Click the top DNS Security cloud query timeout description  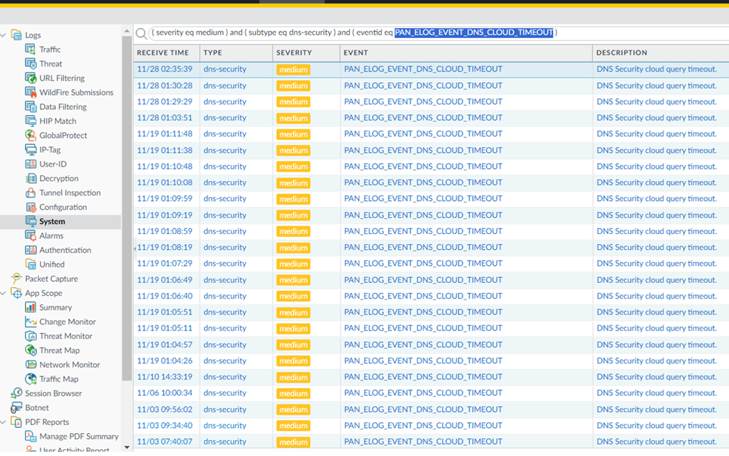656,69
